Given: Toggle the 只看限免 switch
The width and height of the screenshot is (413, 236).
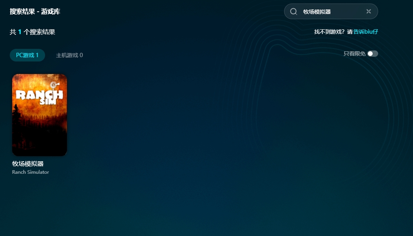Looking at the screenshot, I should click(373, 54).
